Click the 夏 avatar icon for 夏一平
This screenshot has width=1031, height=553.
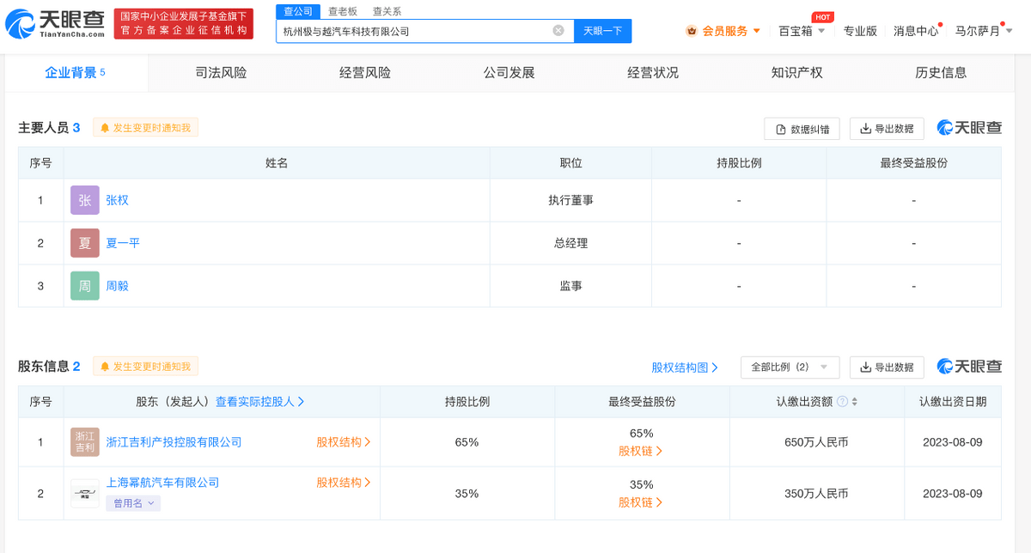point(84,243)
